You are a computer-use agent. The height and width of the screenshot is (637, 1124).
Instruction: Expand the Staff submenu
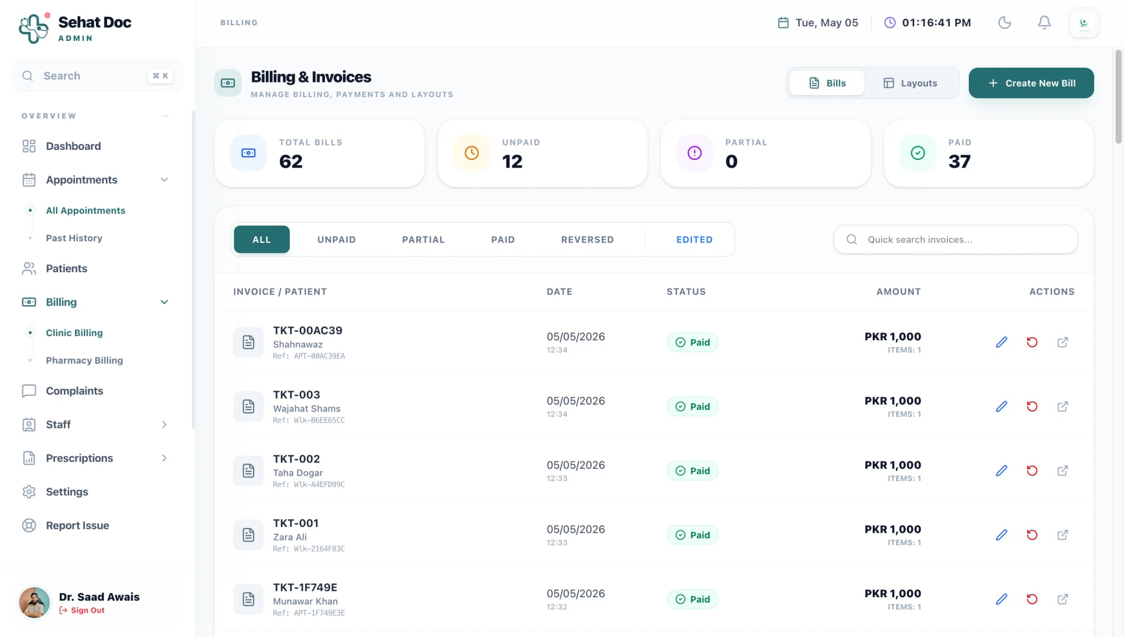click(x=165, y=424)
